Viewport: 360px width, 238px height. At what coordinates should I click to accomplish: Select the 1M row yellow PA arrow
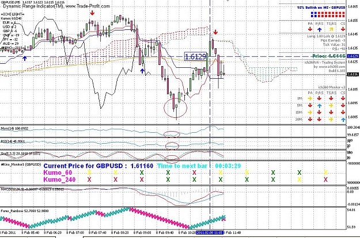point(310,98)
